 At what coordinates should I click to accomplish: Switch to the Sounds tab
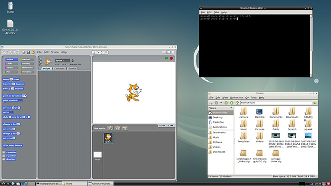tap(72, 68)
